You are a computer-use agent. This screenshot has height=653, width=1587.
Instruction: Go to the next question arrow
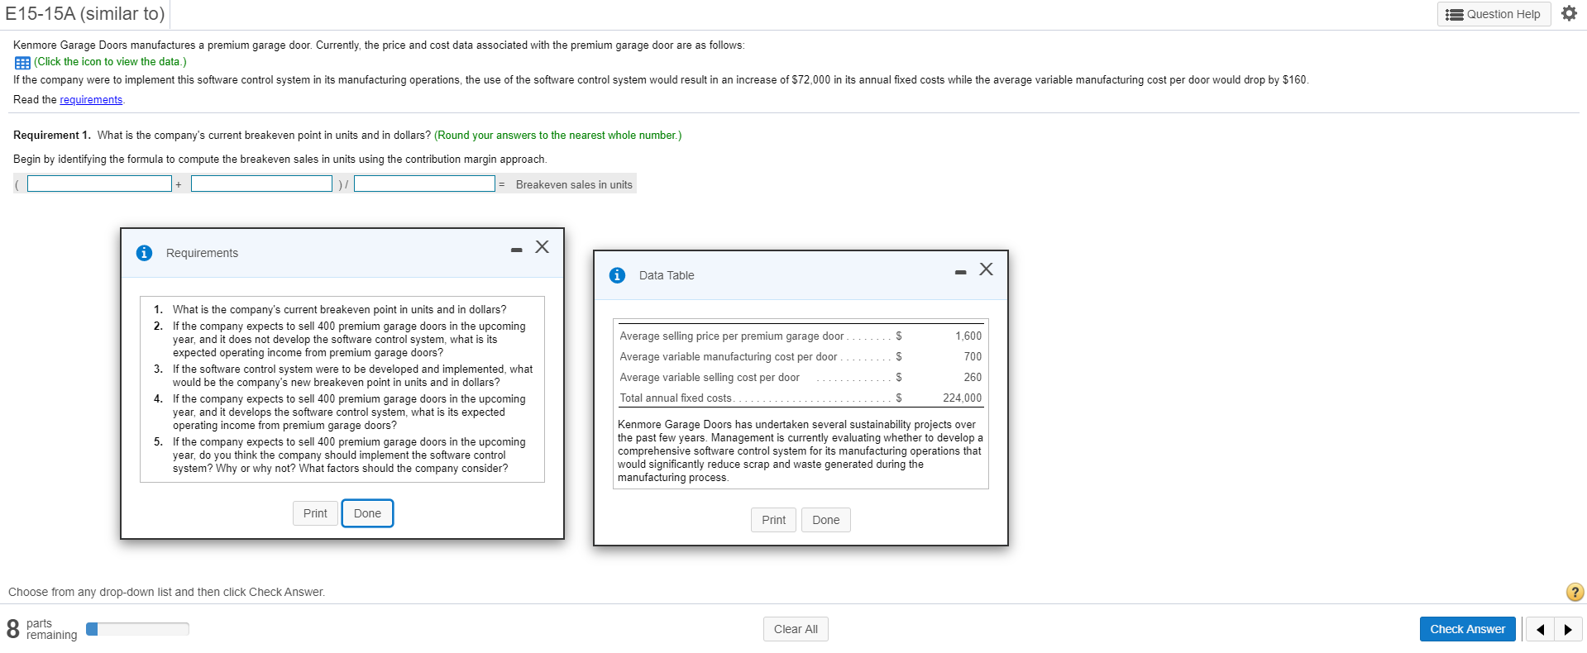pyautogui.click(x=1568, y=629)
